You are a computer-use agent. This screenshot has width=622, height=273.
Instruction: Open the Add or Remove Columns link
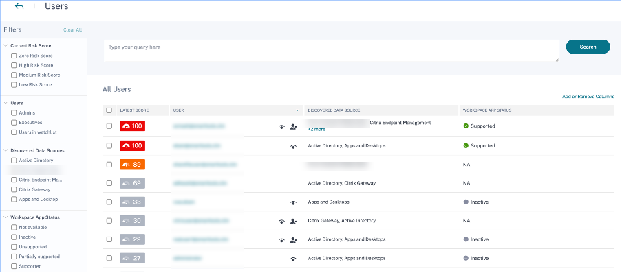click(x=588, y=97)
